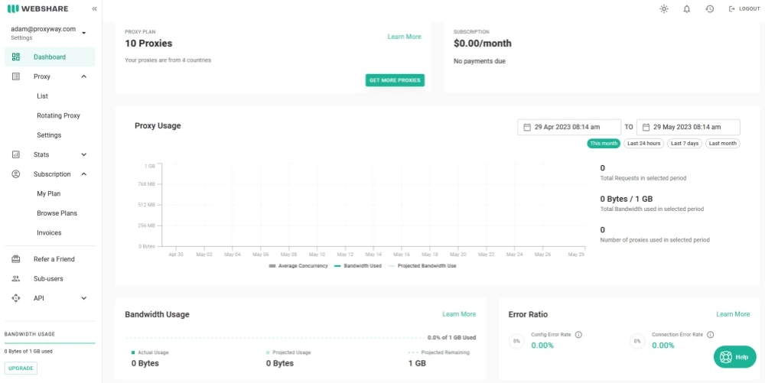Image resolution: width=765 pixels, height=383 pixels.
Task: Click the Logout button
Action: tap(744, 8)
